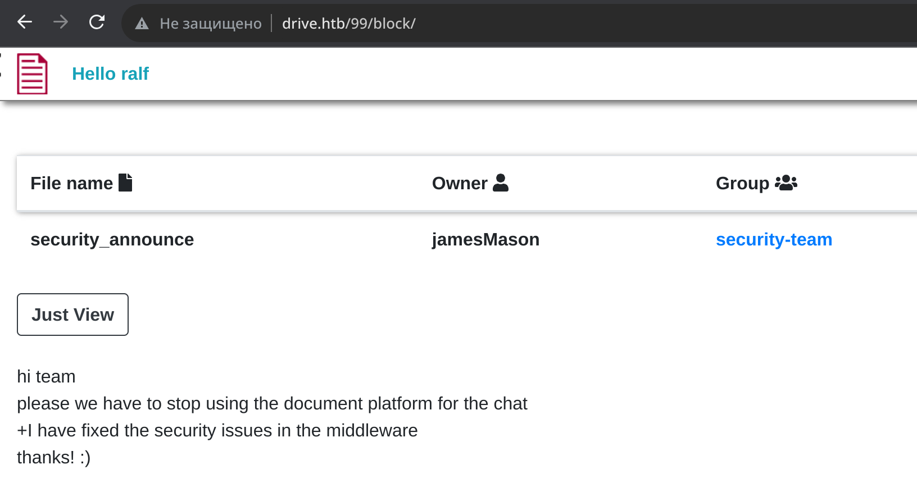Open the Hello ralf link

click(x=110, y=74)
